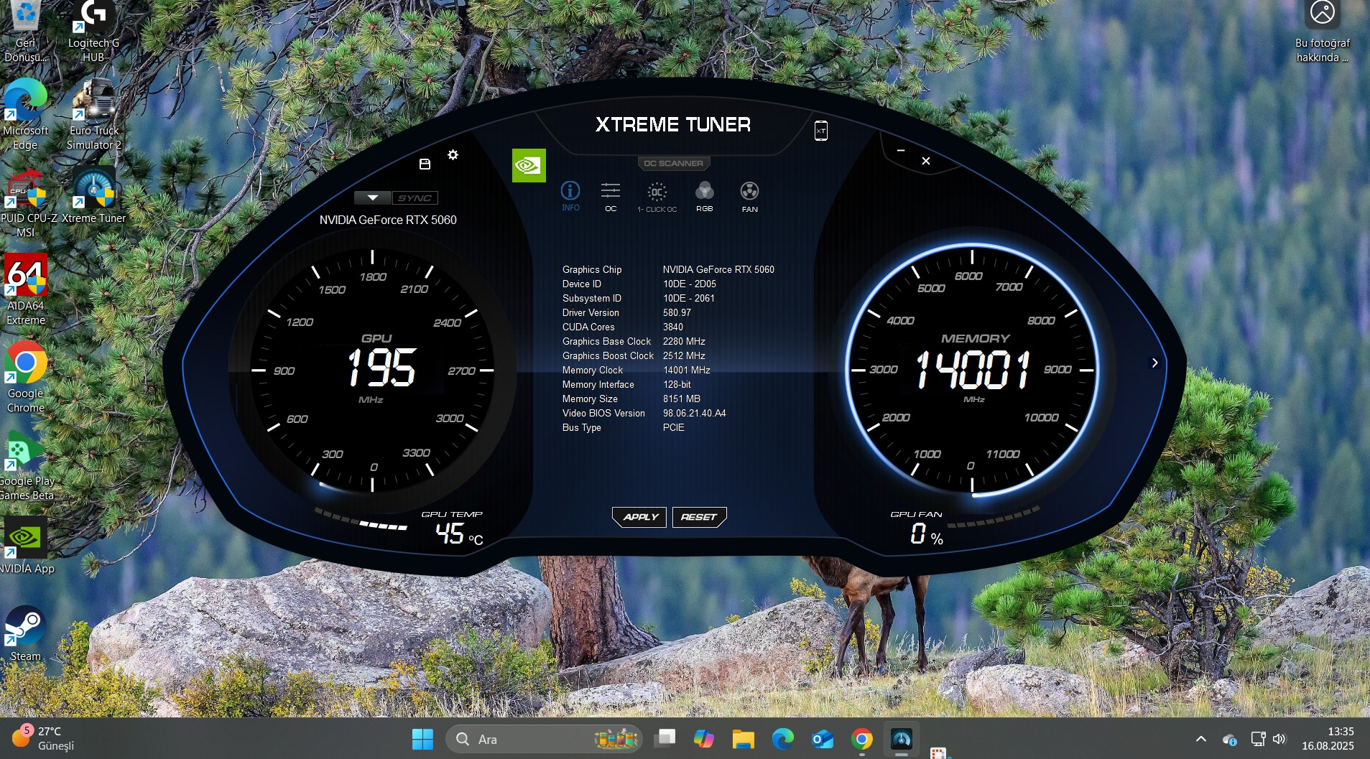This screenshot has width=1370, height=759.
Task: Open network settings from the tray
Action: pos(1258,739)
